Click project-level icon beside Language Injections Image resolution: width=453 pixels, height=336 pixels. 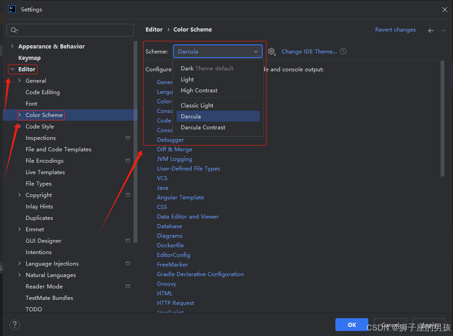click(x=128, y=263)
